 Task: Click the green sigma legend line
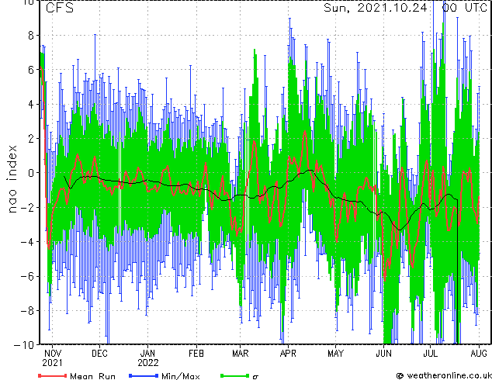click(234, 375)
